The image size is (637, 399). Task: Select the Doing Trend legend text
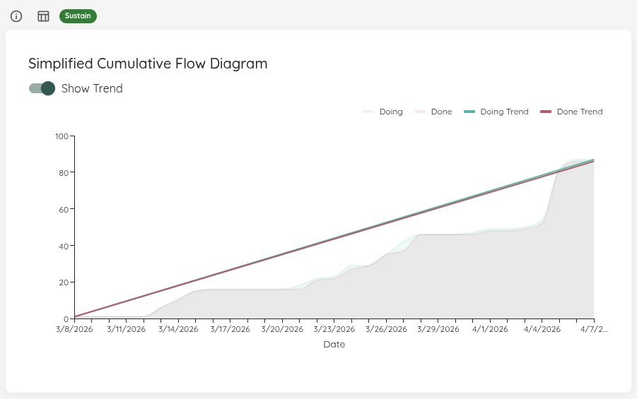504,112
